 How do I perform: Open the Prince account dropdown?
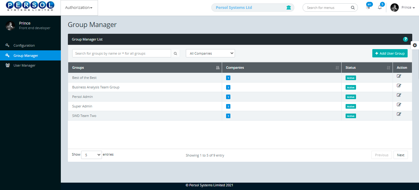[408, 8]
